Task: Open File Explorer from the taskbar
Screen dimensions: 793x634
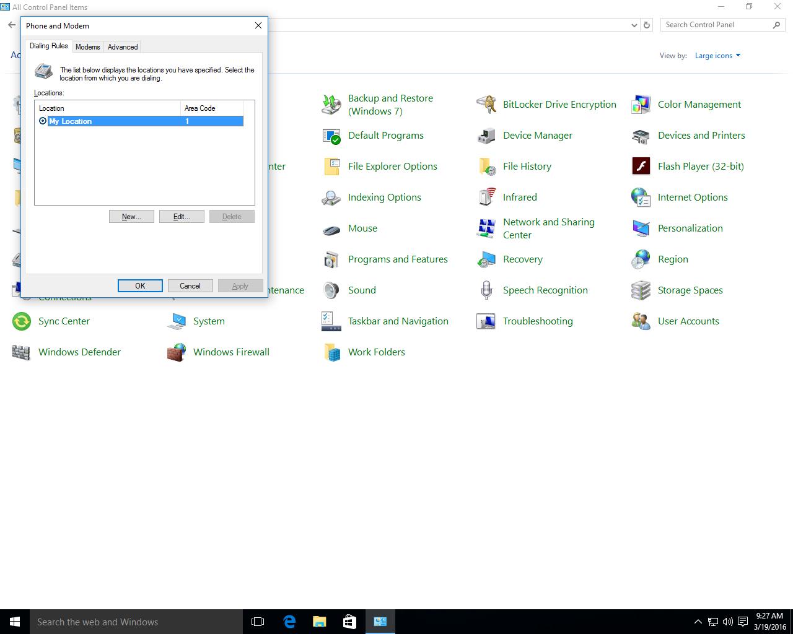Action: point(319,622)
